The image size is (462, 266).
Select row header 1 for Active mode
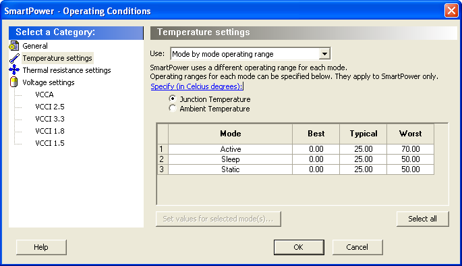coord(163,149)
